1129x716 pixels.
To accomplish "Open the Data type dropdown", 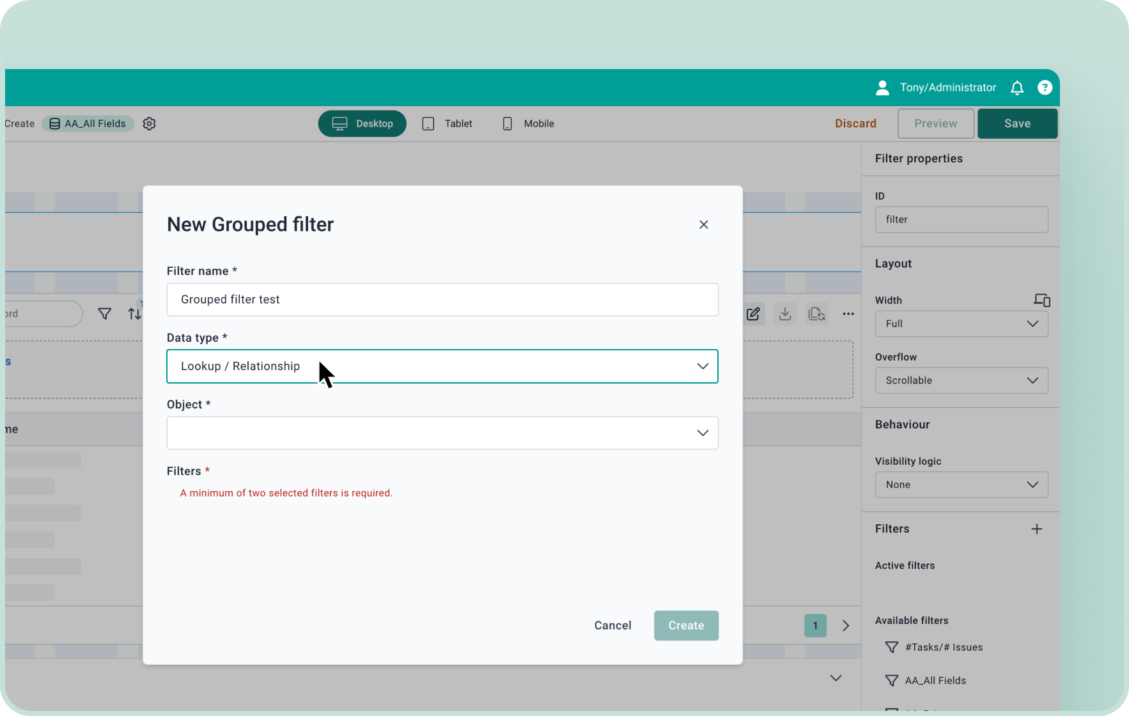I will 442,366.
